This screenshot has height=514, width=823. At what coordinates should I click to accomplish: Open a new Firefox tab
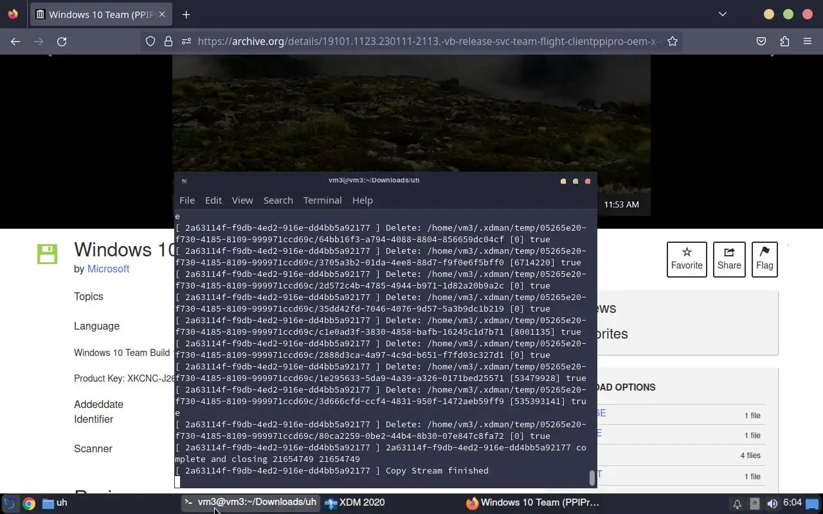pos(186,14)
